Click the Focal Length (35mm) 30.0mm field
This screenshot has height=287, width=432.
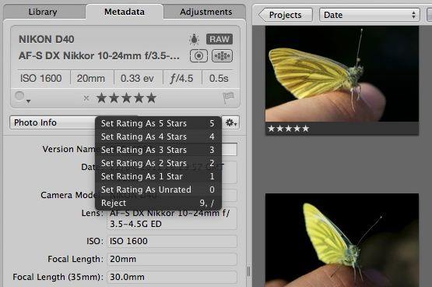(x=172, y=277)
